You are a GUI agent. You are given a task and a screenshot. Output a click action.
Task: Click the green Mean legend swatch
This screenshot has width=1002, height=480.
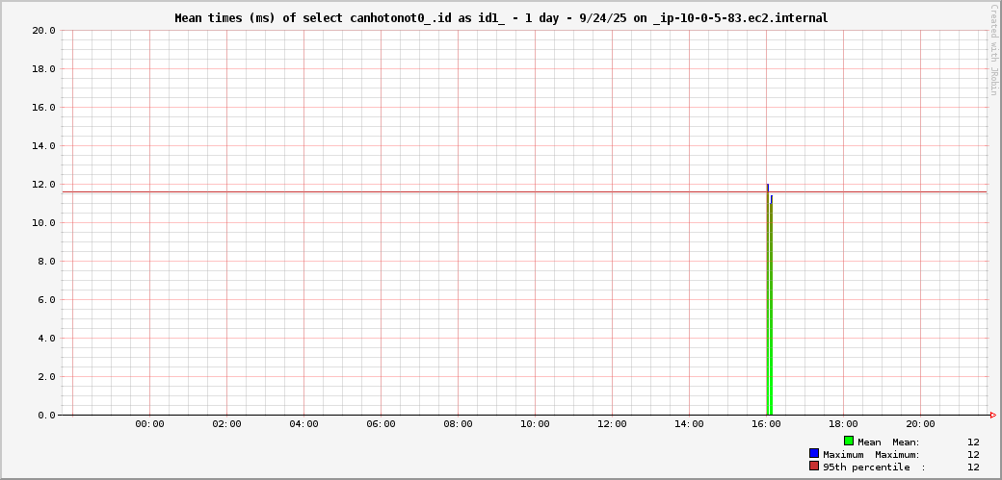coord(849,441)
